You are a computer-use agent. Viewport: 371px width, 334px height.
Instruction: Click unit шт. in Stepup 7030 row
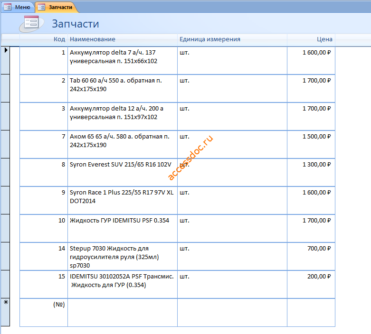pyautogui.click(x=232, y=256)
